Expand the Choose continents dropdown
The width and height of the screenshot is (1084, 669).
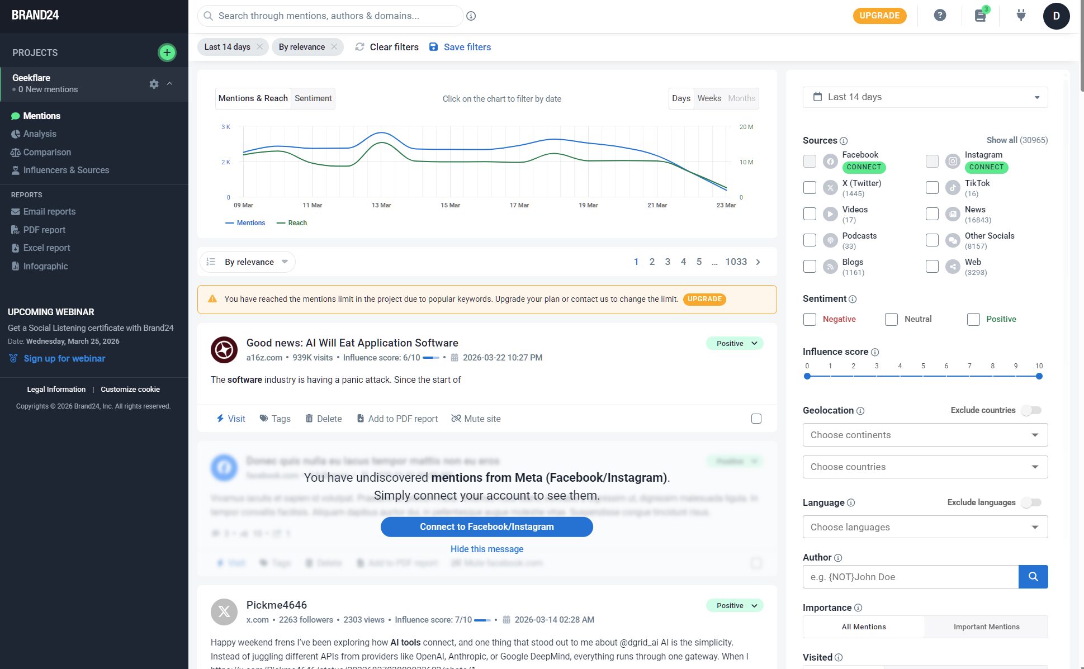(x=925, y=435)
